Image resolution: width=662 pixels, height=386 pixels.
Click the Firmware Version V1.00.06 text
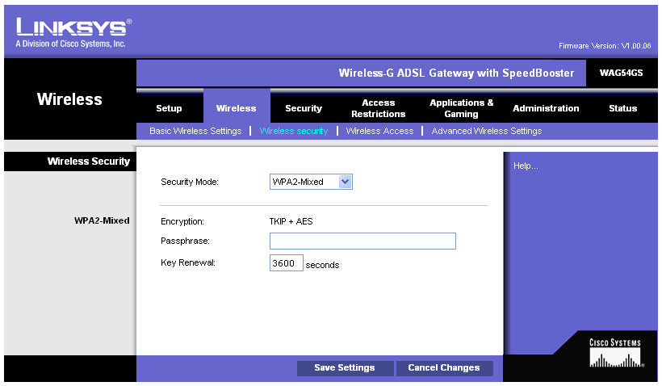point(605,45)
